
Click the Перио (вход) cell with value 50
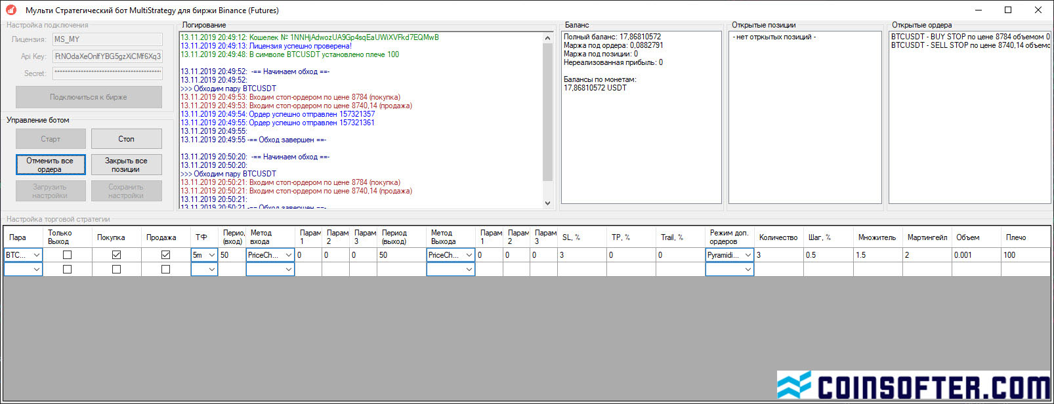pos(232,255)
